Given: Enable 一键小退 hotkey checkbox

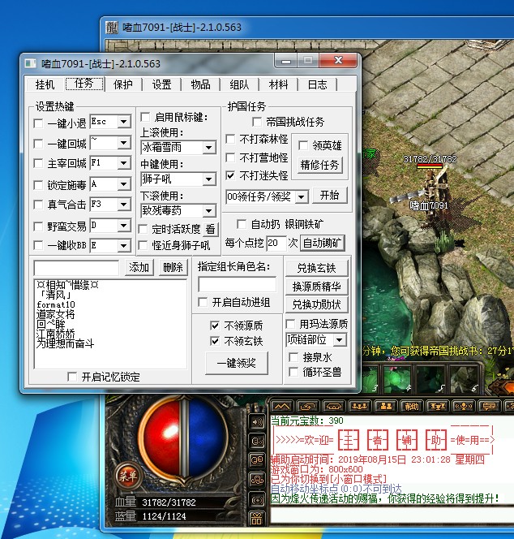Looking at the screenshot, I should tap(38, 123).
